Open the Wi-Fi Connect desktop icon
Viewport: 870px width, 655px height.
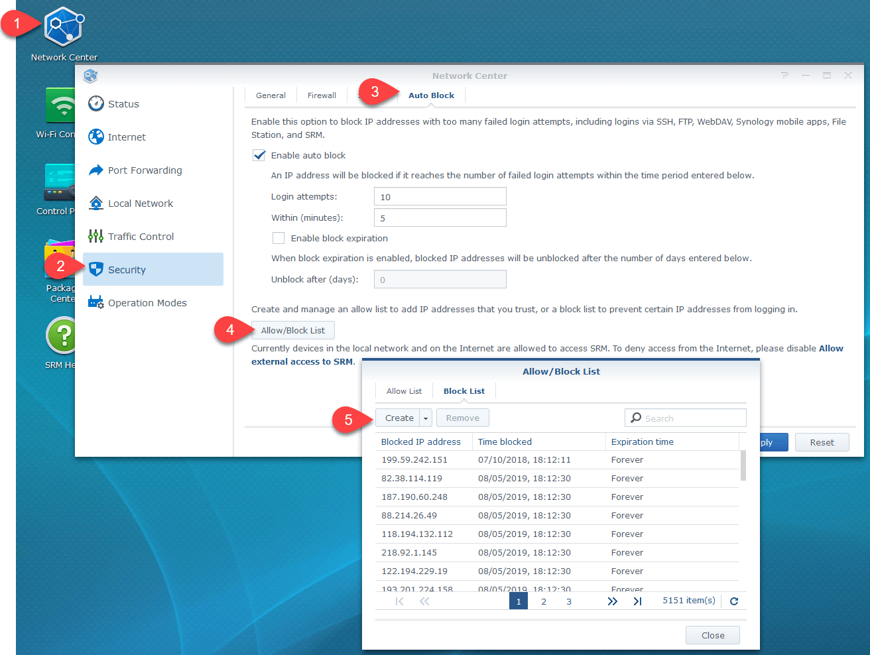61,105
